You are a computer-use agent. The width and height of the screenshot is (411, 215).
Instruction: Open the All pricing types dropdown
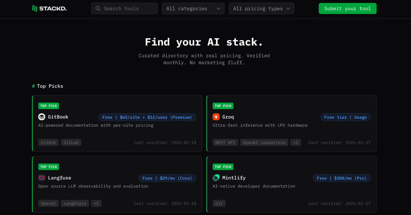[x=261, y=8]
